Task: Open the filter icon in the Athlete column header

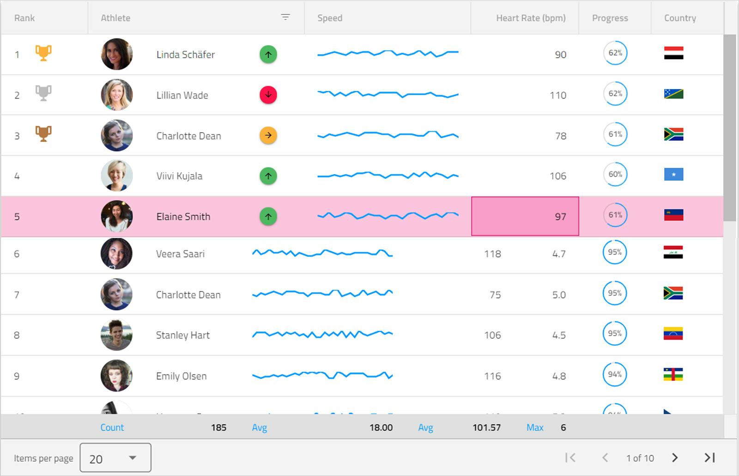Action: click(x=285, y=18)
